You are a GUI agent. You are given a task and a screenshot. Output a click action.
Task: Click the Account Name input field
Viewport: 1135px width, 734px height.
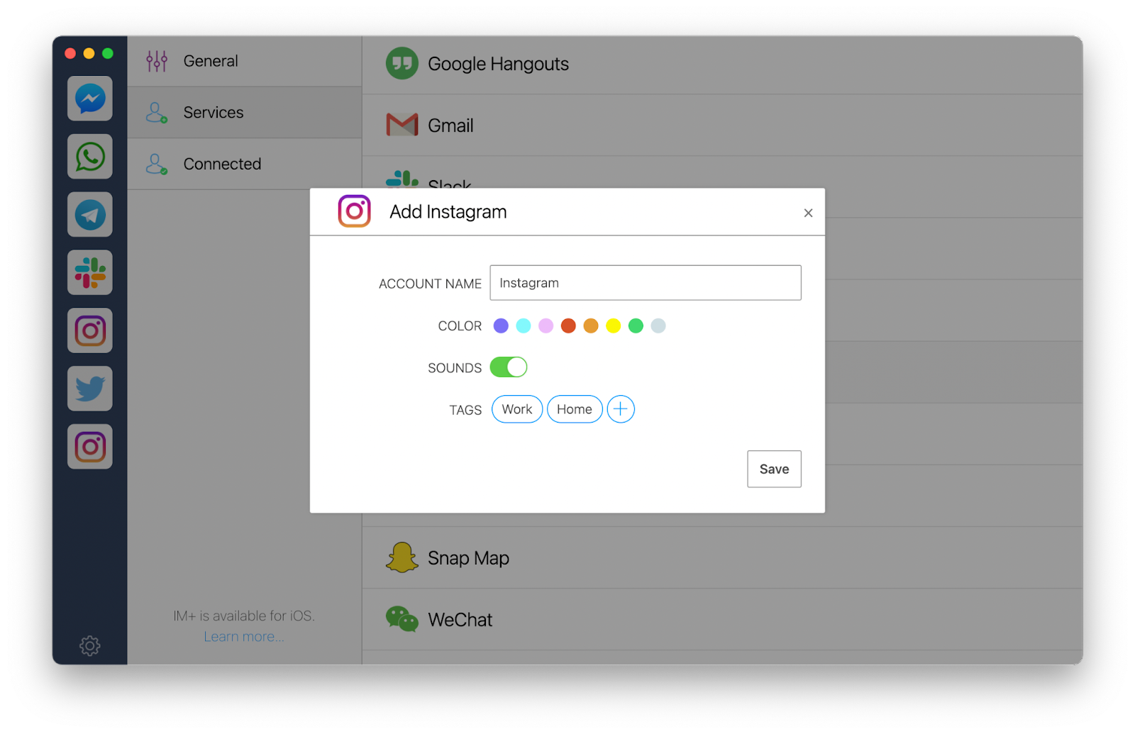point(645,282)
